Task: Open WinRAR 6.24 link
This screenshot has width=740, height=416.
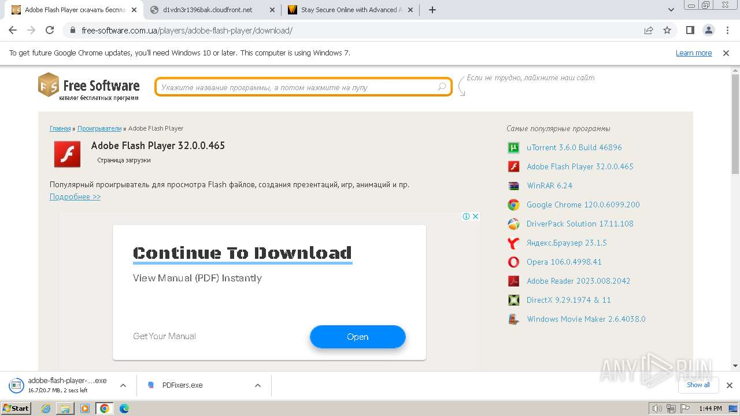Action: coord(549,185)
